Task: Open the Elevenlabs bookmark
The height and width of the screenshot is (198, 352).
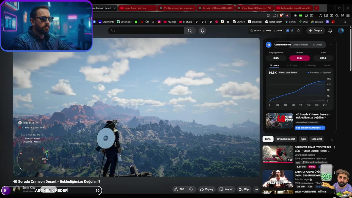Action: [x=255, y=22]
